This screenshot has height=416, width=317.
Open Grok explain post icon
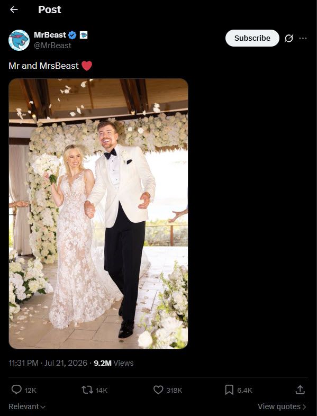(x=289, y=39)
